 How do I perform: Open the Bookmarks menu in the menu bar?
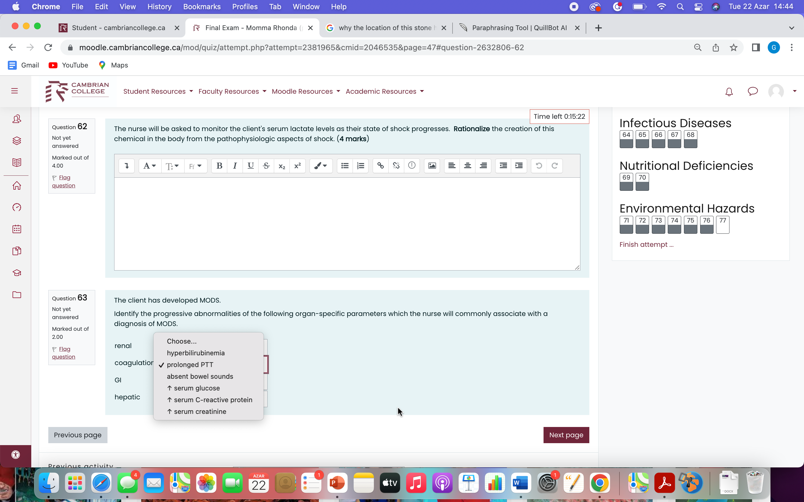202,6
